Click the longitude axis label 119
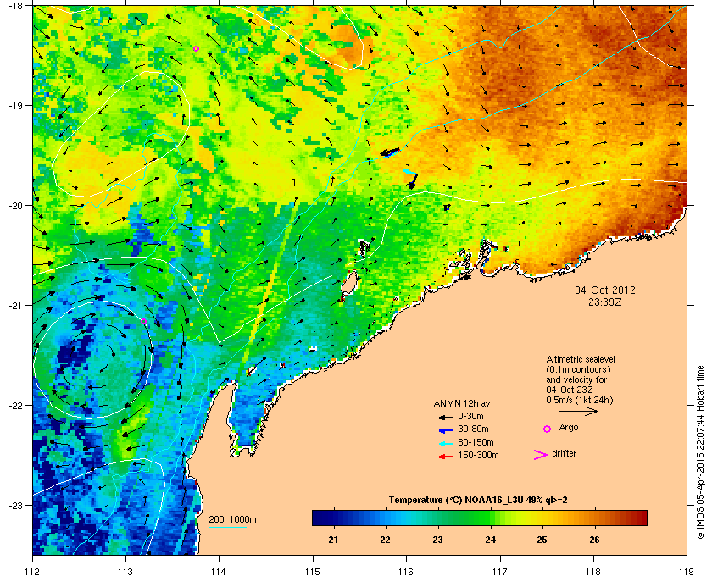Image resolution: width=712 pixels, height=576 pixels. 686,571
